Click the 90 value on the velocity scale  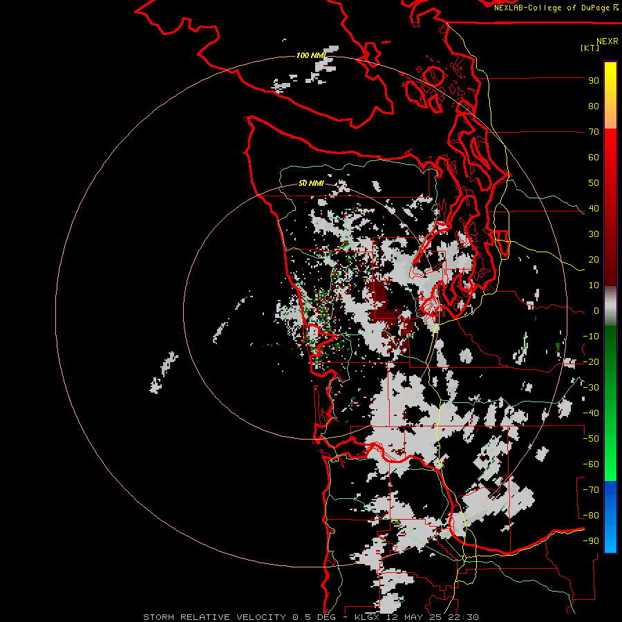pos(594,81)
